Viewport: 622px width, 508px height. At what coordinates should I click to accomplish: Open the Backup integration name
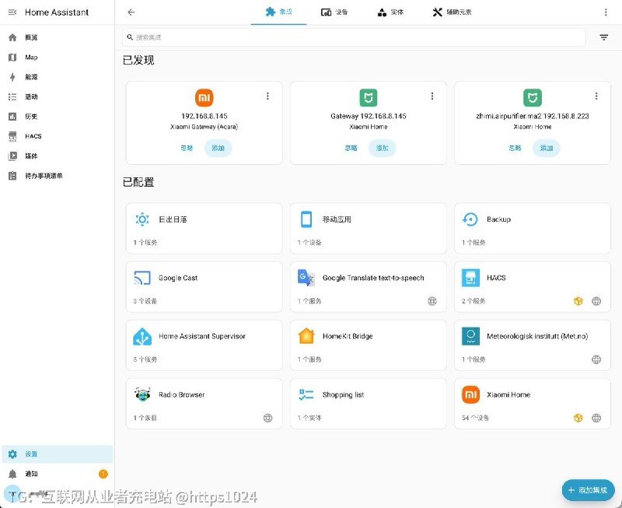coord(498,219)
